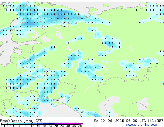Image resolution: width=164 pixels, height=127 pixels.
Task: Select the 10–15 mm legend color
Action: click(x=34, y=124)
